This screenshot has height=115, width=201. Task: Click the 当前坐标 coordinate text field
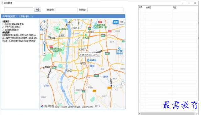coord(66,10)
